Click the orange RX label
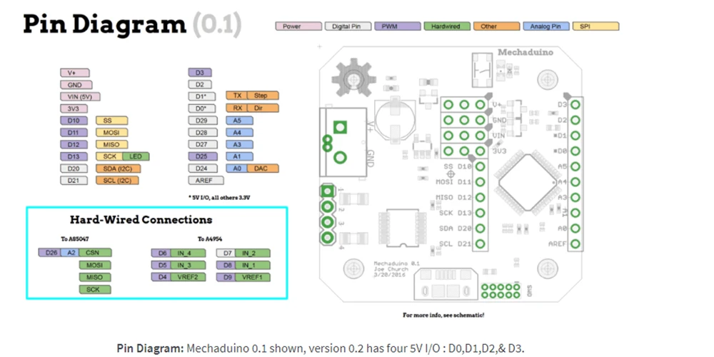Screen dimensions: 714x357 click(x=237, y=109)
